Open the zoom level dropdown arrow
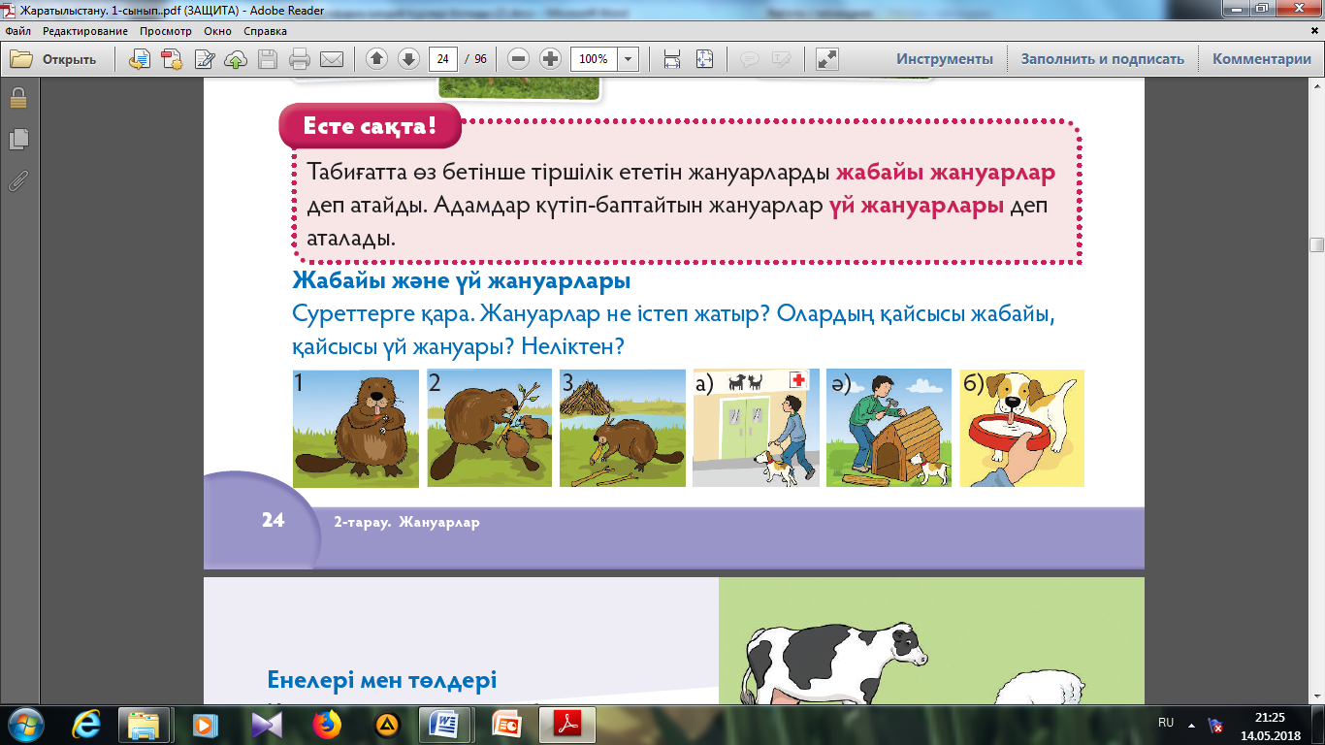The height and width of the screenshot is (745, 1325). click(629, 59)
